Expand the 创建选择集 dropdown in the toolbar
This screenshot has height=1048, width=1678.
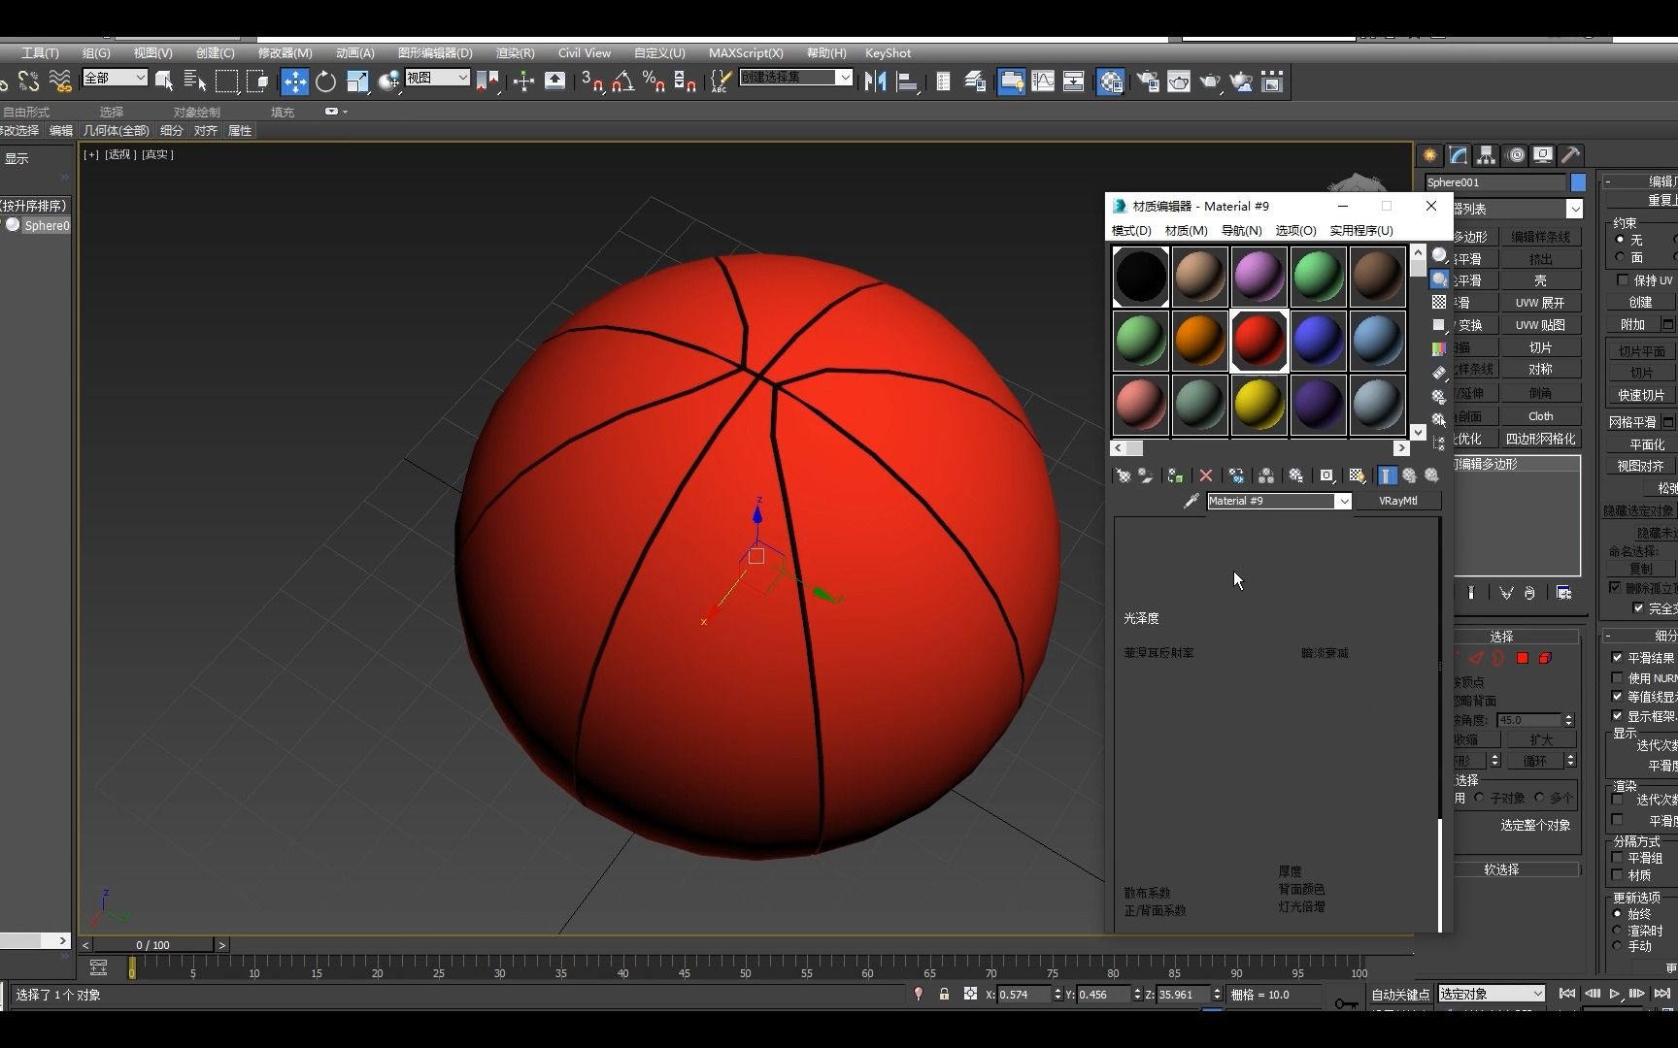(x=846, y=77)
